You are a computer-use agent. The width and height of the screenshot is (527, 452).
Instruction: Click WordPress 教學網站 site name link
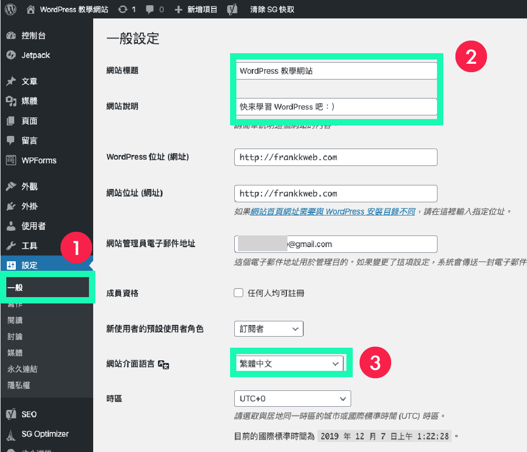tap(74, 9)
